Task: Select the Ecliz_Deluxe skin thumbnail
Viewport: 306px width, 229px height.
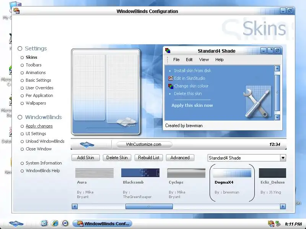Action: (x=272, y=173)
